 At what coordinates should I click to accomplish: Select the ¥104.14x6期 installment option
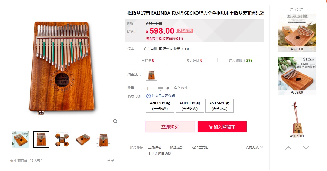click(x=190, y=106)
